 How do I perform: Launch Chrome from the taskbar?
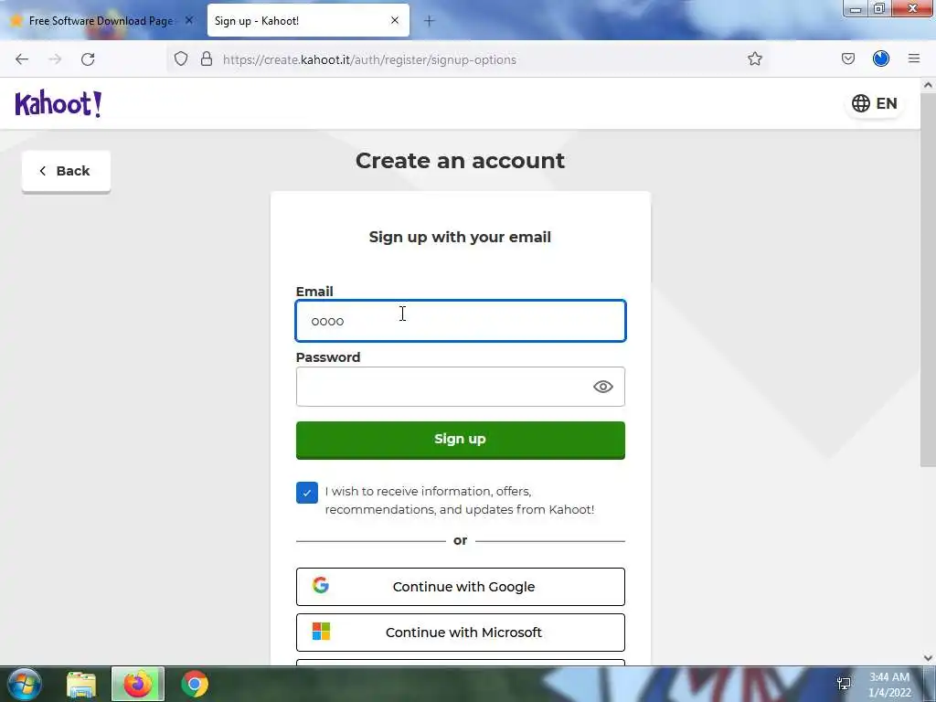point(195,684)
